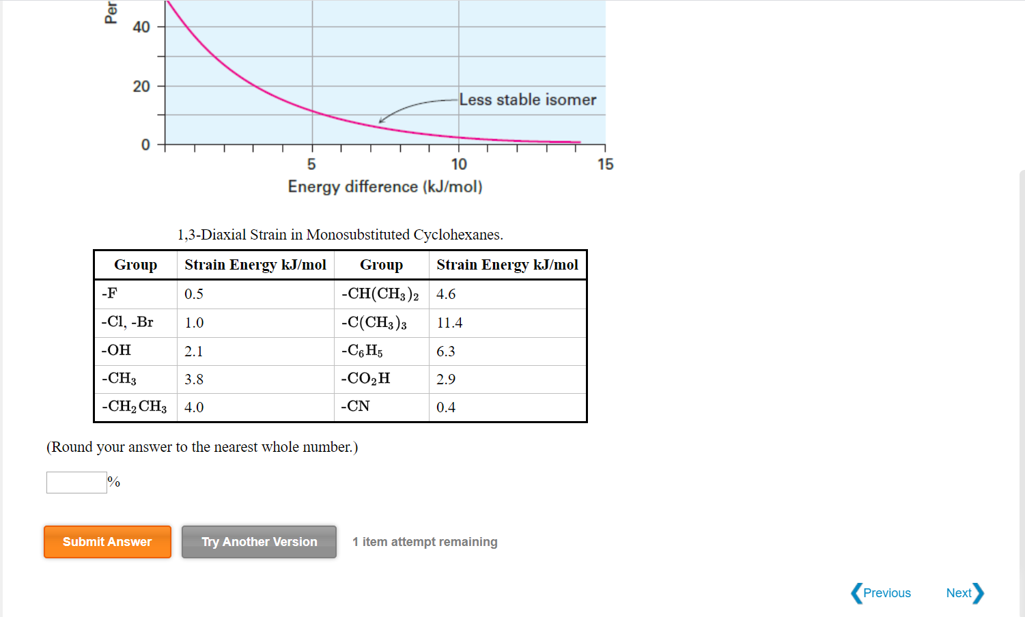This screenshot has width=1025, height=617.
Task: Click the Energy difference axis label
Action: coord(384,186)
